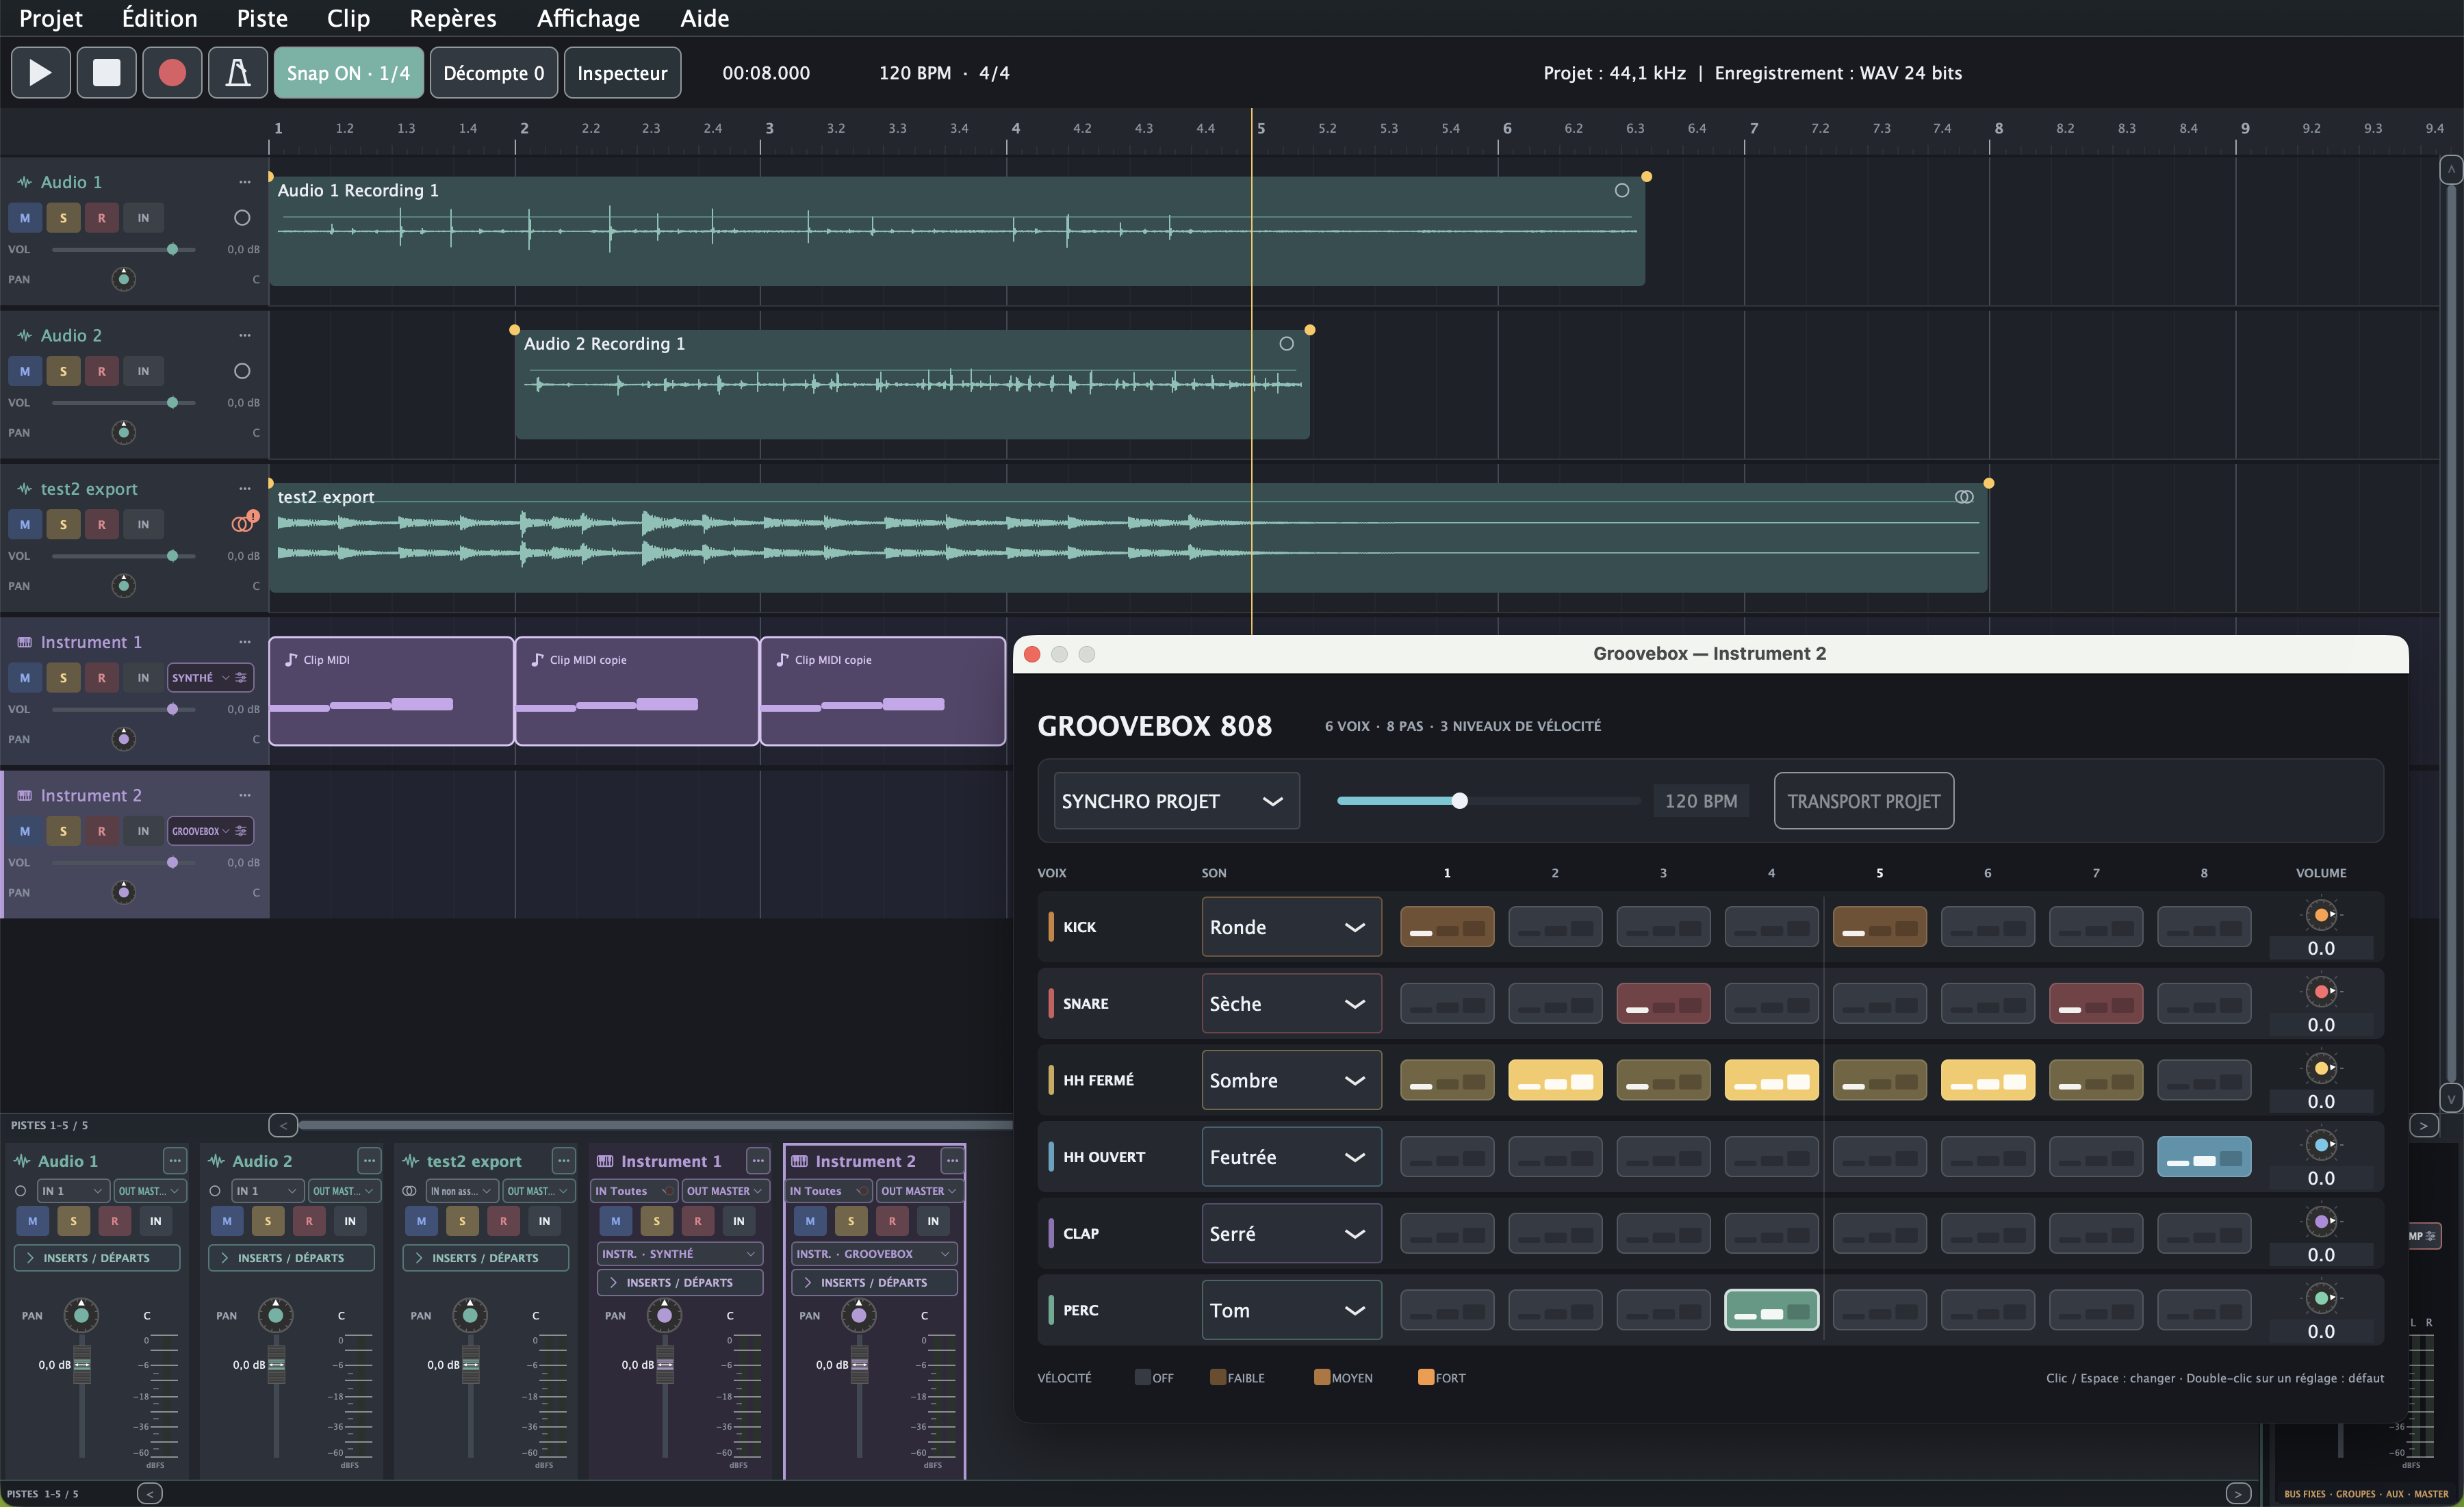Adjust the Instrument 1 mixer fader

tap(665, 1364)
